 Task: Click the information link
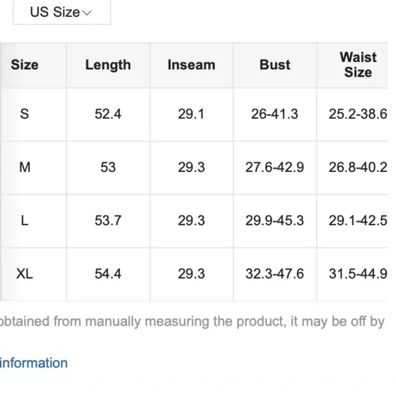pyautogui.click(x=33, y=363)
